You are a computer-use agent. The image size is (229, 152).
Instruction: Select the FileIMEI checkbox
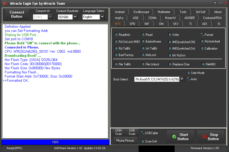coord(203,64)
